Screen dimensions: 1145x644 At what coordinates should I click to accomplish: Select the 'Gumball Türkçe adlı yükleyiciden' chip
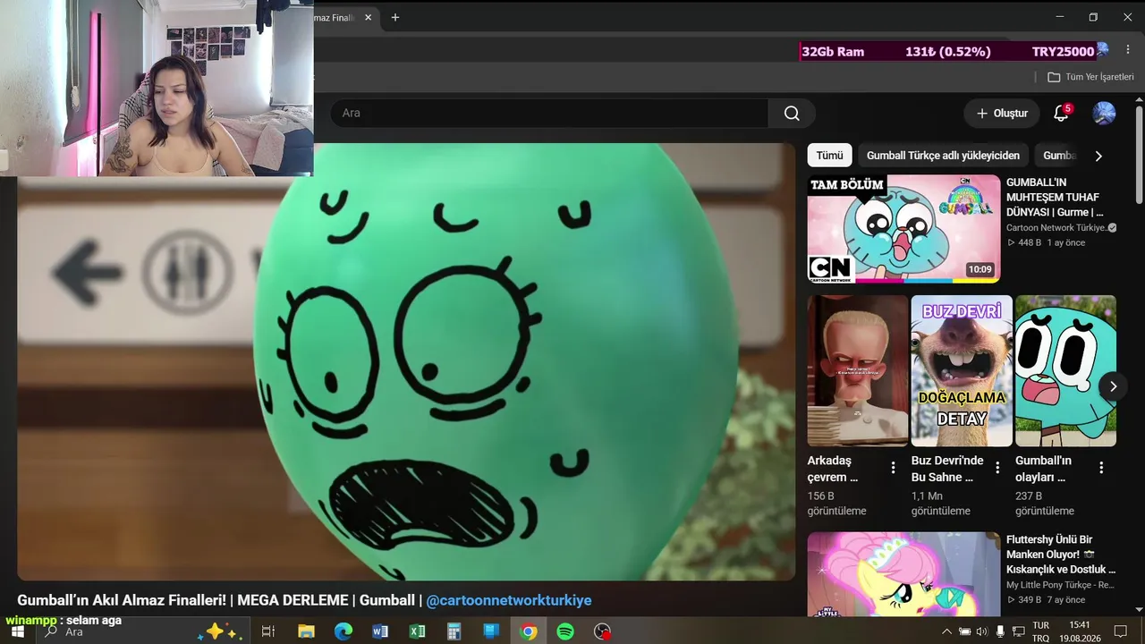[943, 156]
